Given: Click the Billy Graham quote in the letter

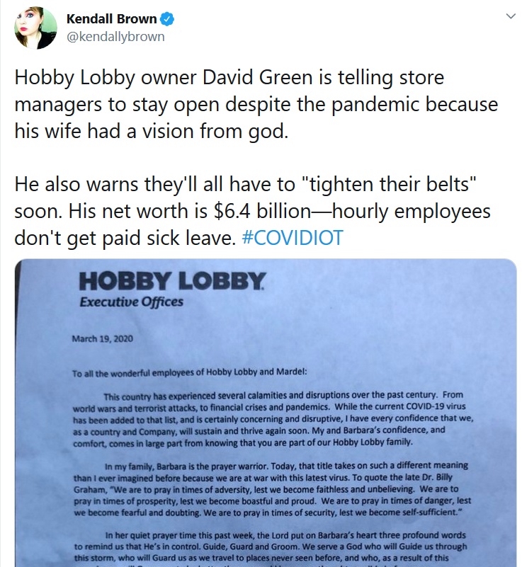Looking at the screenshot, I should point(272,501).
